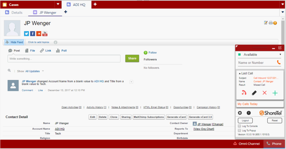Click the edit layout icon near the top right of the page
286x149 pixels.
click(x=266, y=23)
